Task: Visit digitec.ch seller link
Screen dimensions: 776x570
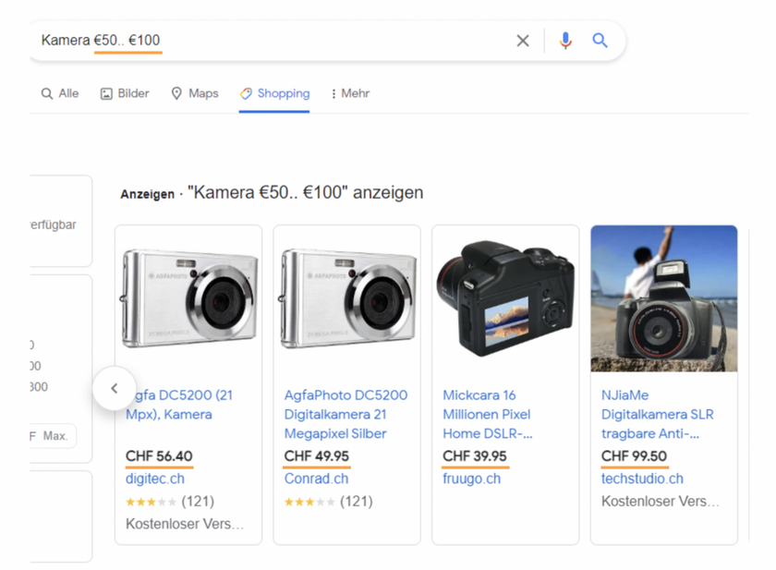Action: point(155,479)
